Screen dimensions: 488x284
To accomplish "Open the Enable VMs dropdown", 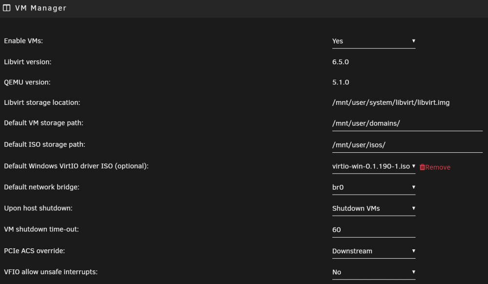I will coord(373,41).
